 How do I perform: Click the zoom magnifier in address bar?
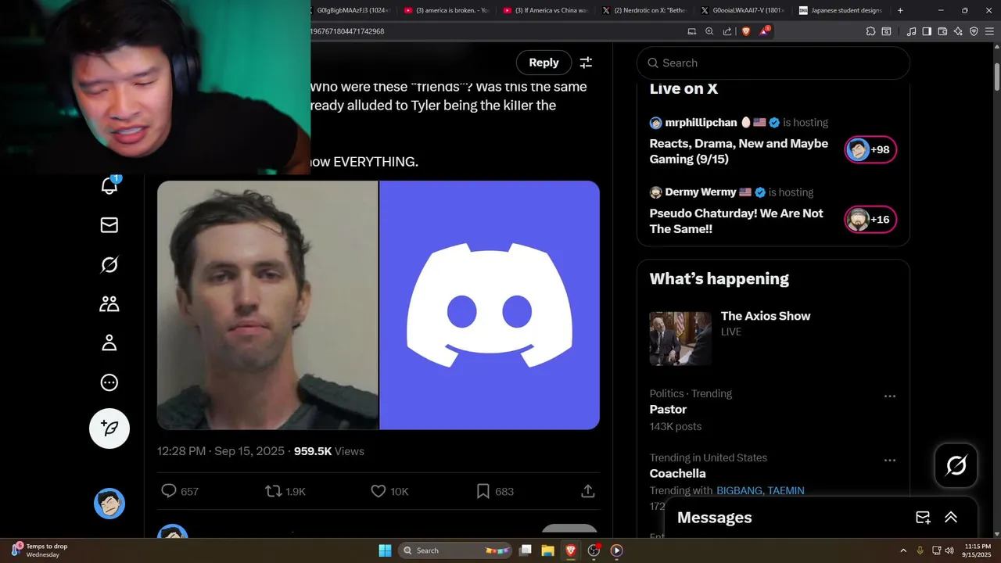(709, 31)
